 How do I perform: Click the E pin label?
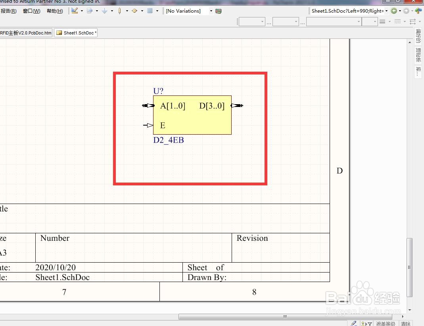[x=163, y=125]
